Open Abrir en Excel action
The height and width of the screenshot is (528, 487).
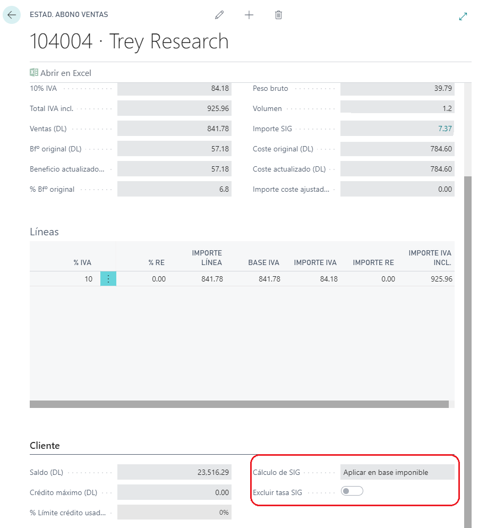[61, 73]
